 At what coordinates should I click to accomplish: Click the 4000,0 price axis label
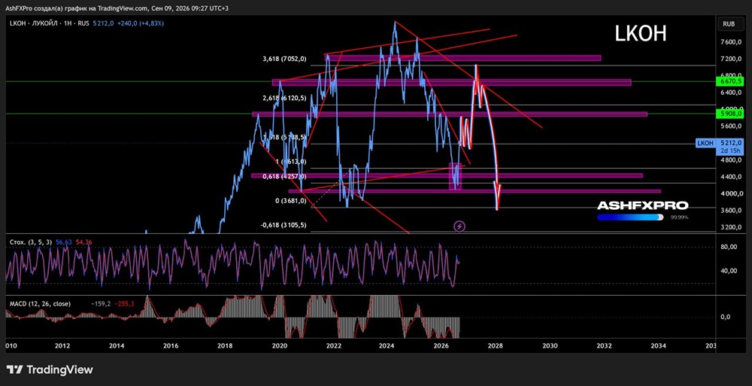731,194
